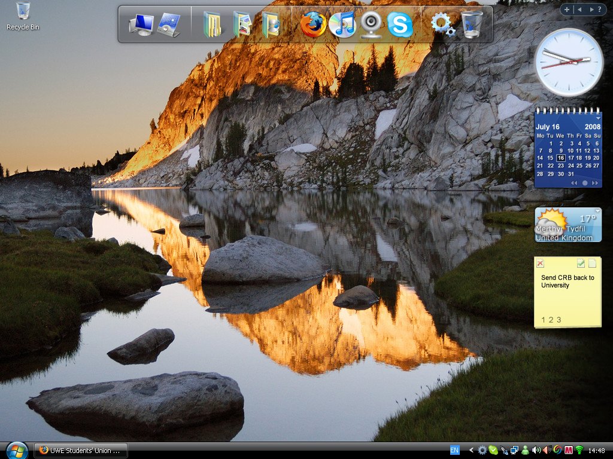The height and width of the screenshot is (459, 613).
Task: Open iTunes from the dock
Action: [342, 25]
